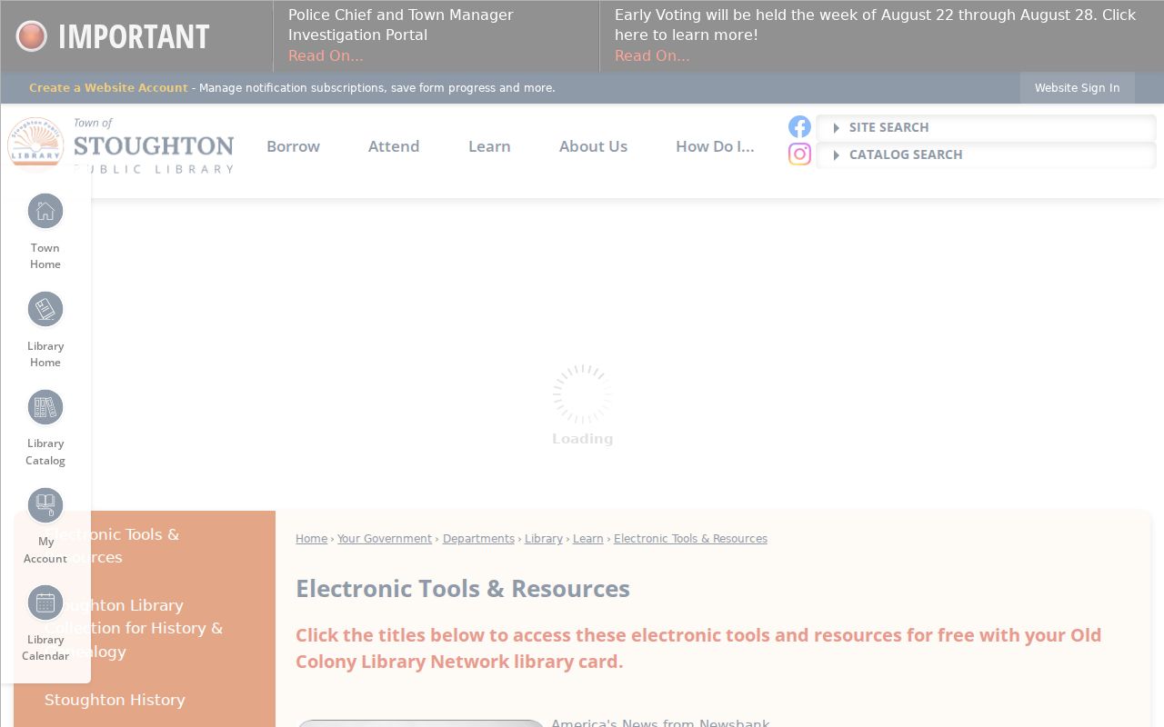Click Create a Website Account link
Viewport: 1164px width, 727px height.
click(x=108, y=88)
